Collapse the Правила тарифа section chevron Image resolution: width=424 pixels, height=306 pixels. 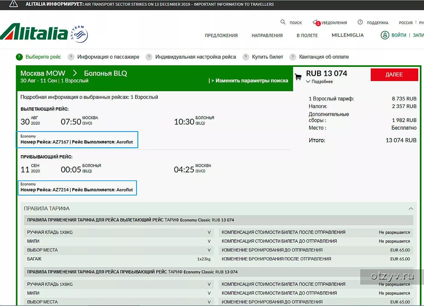[x=411, y=209]
